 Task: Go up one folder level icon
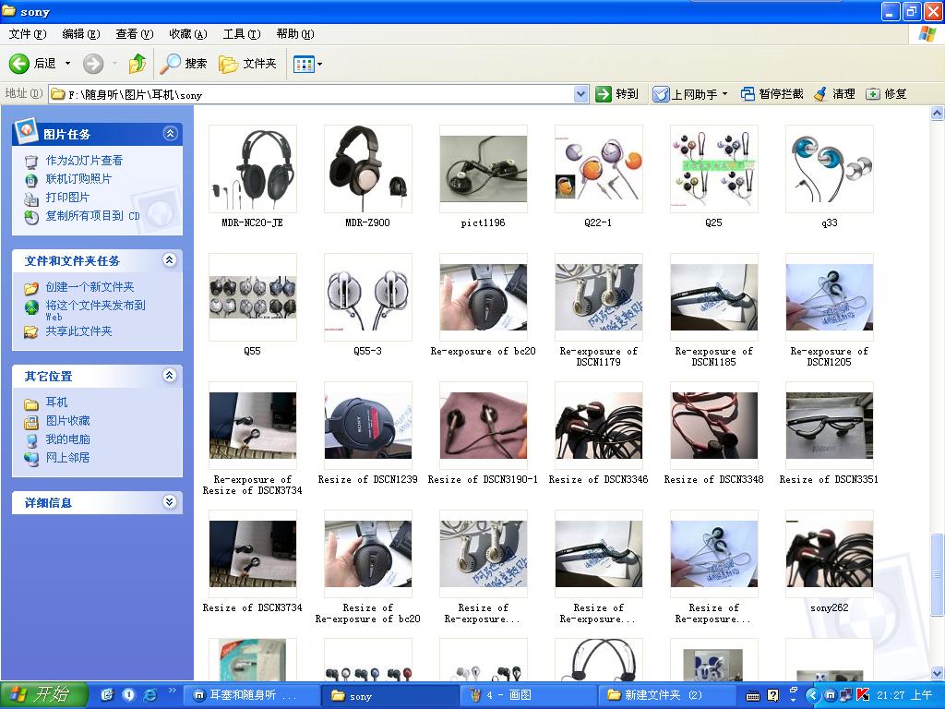(138, 64)
